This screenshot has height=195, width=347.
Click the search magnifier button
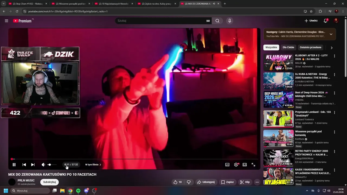[x=217, y=21]
